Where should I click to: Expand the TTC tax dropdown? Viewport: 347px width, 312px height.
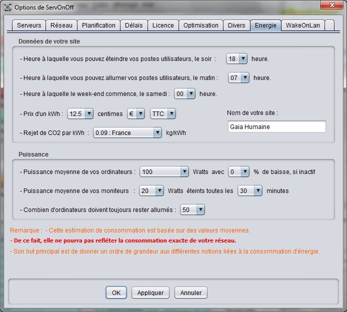163,114
